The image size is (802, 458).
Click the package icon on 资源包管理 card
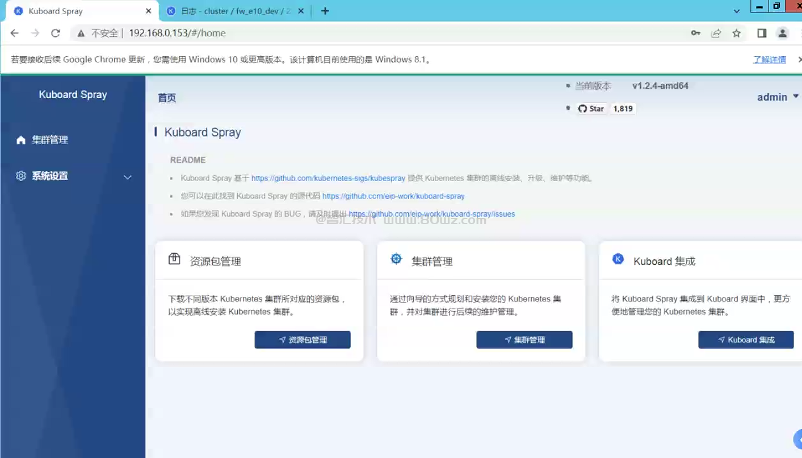[174, 259]
